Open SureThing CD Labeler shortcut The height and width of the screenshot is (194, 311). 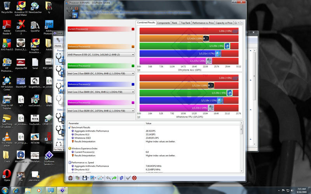point(7,121)
